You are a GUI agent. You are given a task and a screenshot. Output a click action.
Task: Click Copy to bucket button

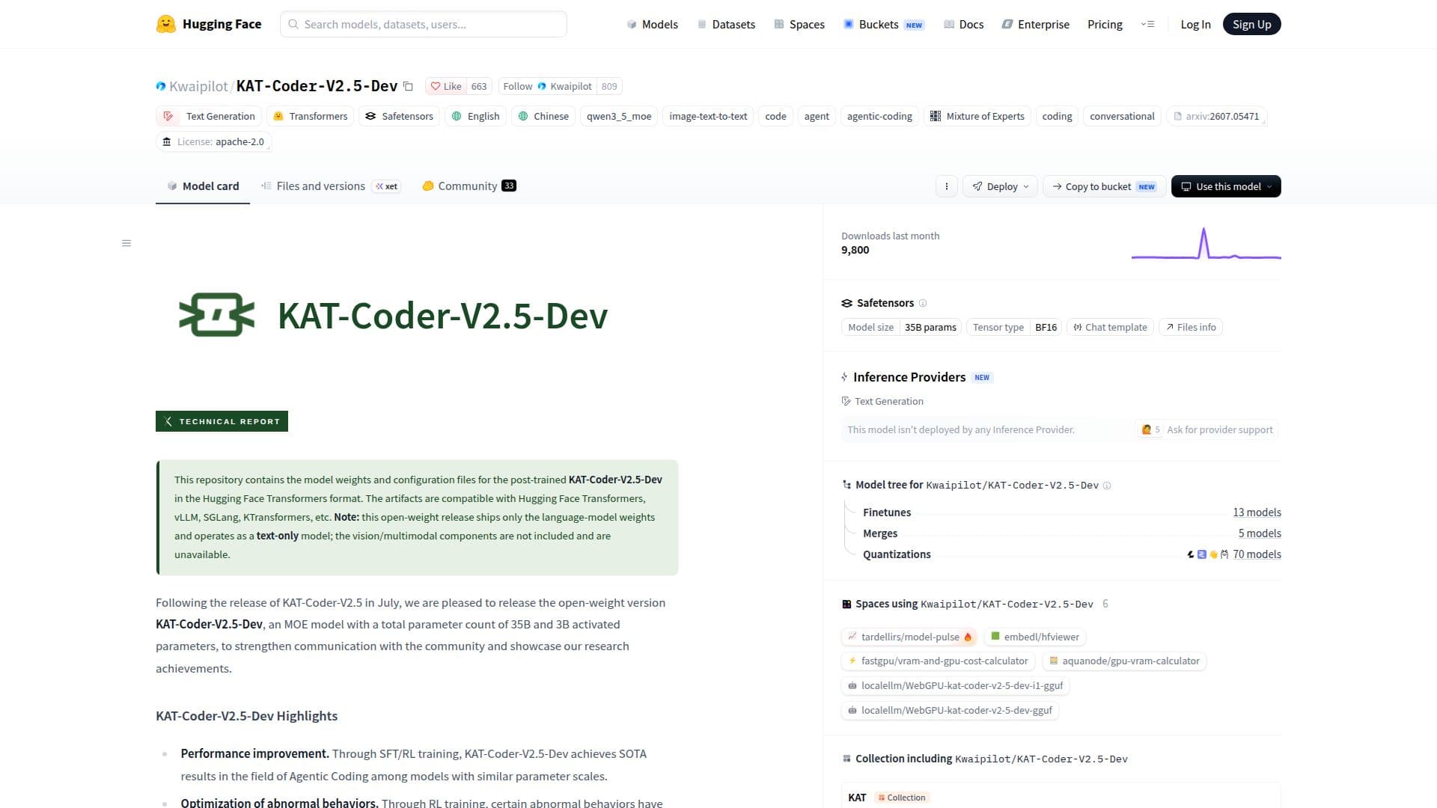pyautogui.click(x=1104, y=186)
